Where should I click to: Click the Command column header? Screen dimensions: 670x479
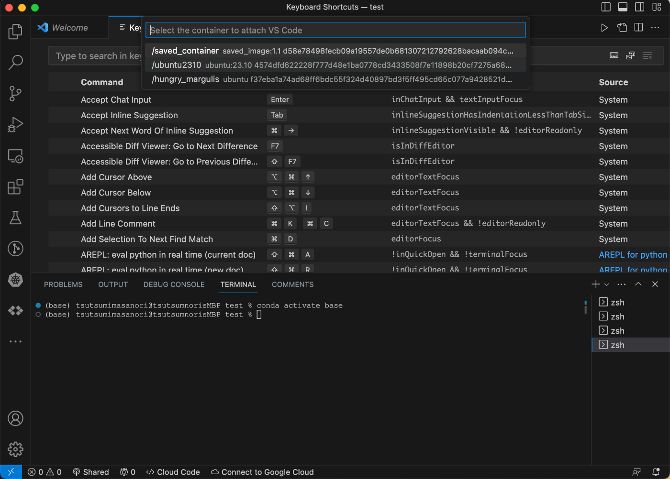tap(102, 82)
